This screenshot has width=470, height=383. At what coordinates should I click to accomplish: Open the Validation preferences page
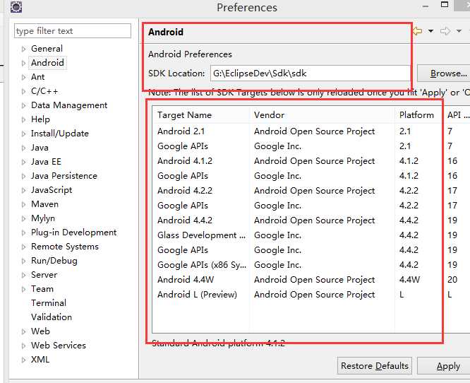pos(52,317)
